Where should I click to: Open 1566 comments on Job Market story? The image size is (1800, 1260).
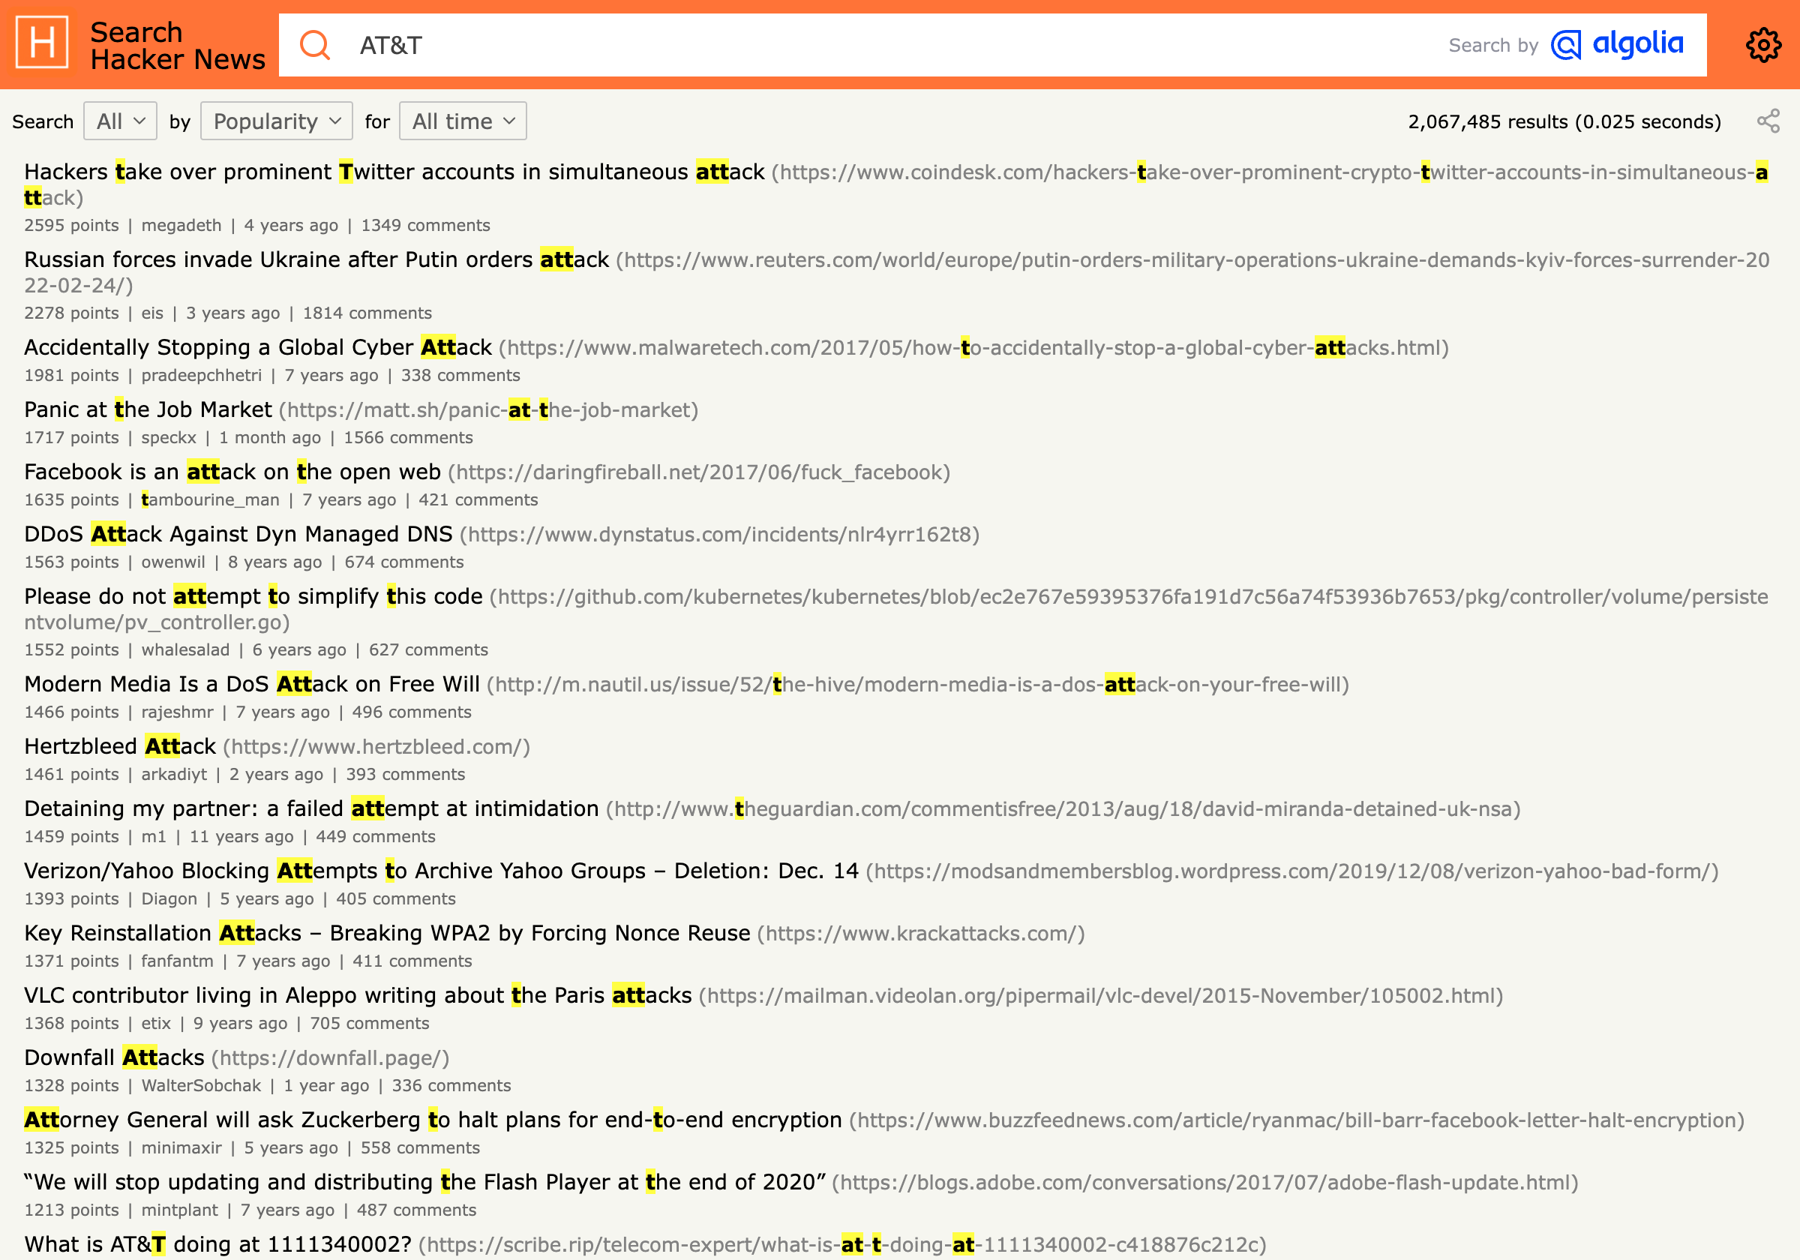[409, 437]
